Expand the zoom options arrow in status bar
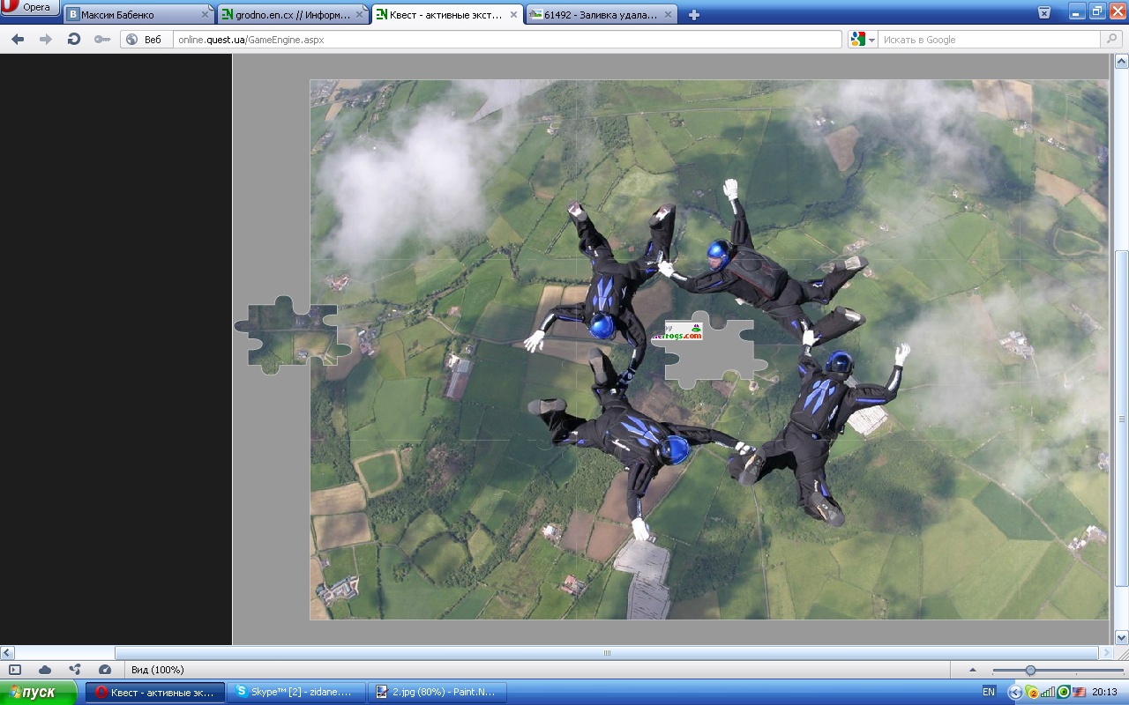The height and width of the screenshot is (705, 1129). 973,670
